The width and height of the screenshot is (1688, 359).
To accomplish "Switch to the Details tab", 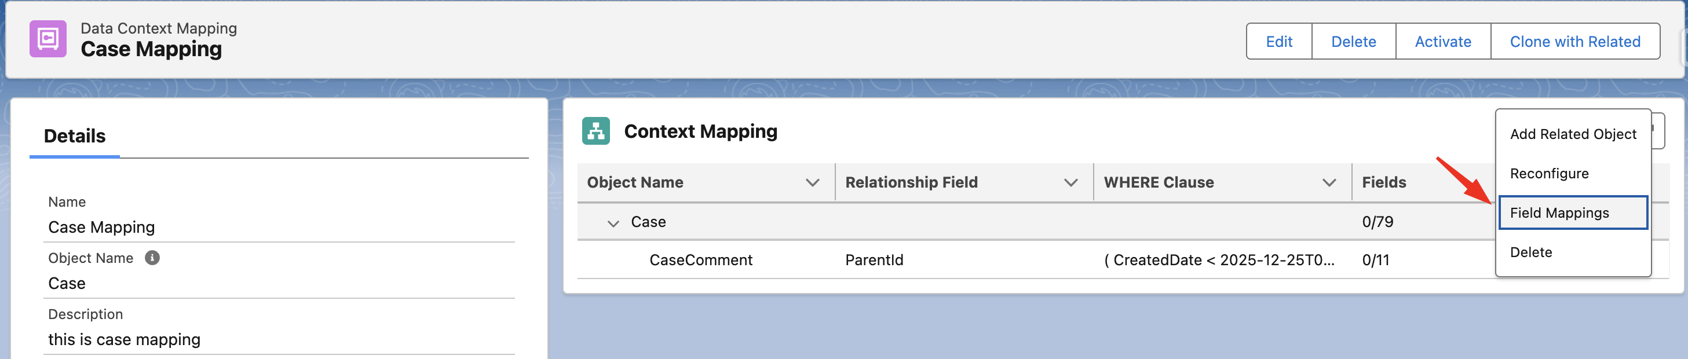I will point(75,136).
